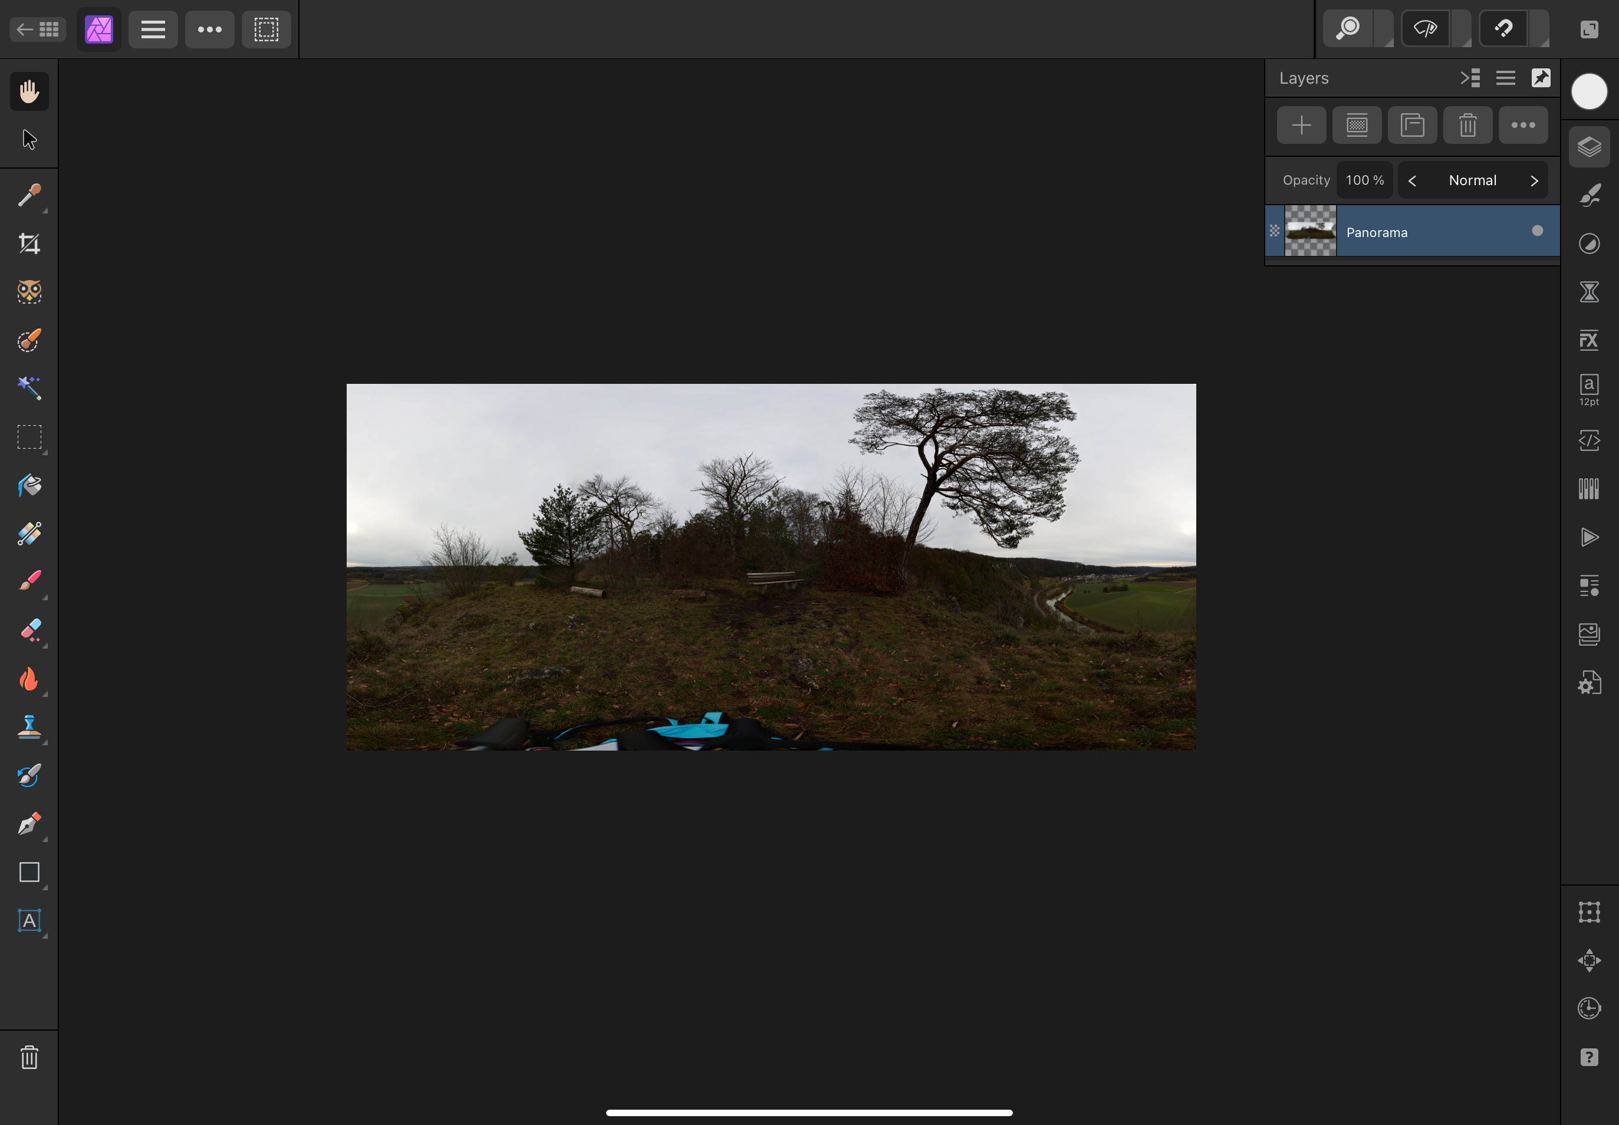The image size is (1619, 1125).
Task: Select the Crop tool
Action: click(x=29, y=244)
